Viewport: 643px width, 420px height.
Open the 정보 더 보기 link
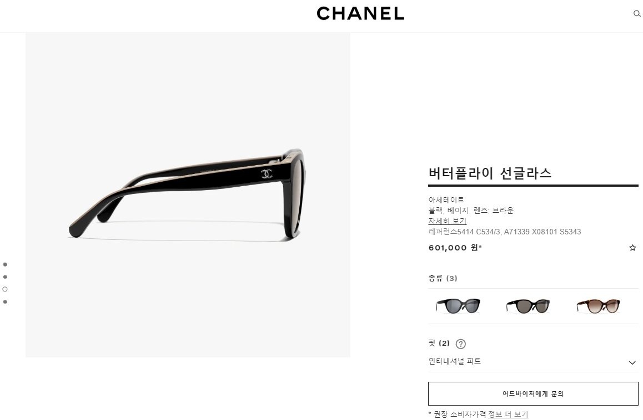(508, 414)
